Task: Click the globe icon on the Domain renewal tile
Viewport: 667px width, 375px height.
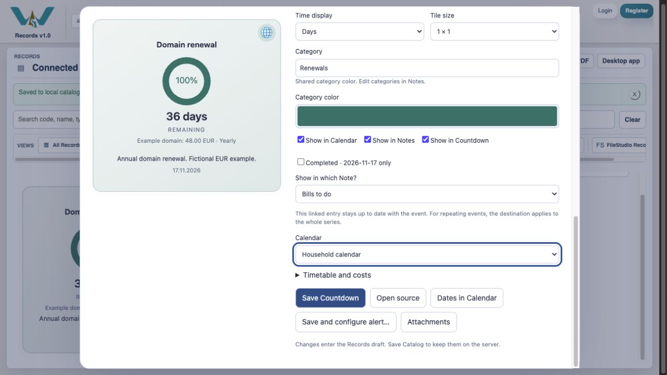Action: 267,33
